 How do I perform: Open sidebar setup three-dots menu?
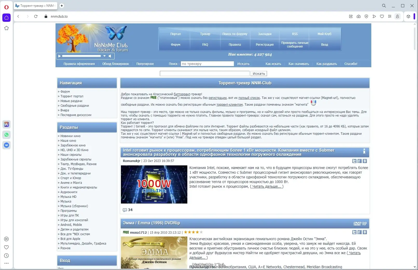[6, 263]
